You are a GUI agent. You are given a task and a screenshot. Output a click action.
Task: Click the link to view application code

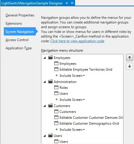point(77,41)
